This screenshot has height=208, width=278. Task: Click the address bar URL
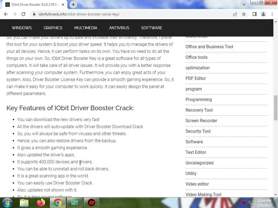tap(79, 14)
